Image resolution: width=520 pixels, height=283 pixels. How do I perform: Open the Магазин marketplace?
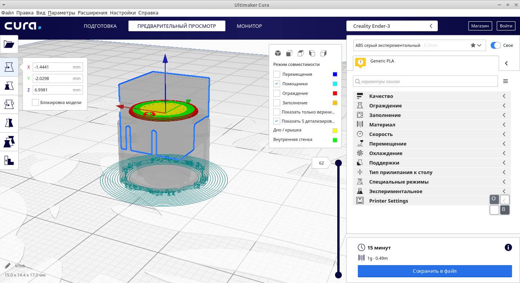tap(480, 26)
